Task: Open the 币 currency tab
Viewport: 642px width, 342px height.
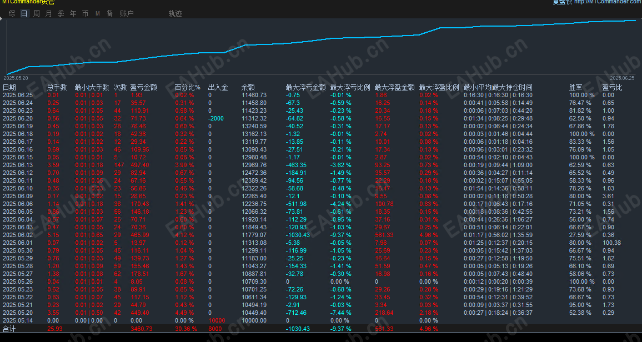Action: [85, 13]
